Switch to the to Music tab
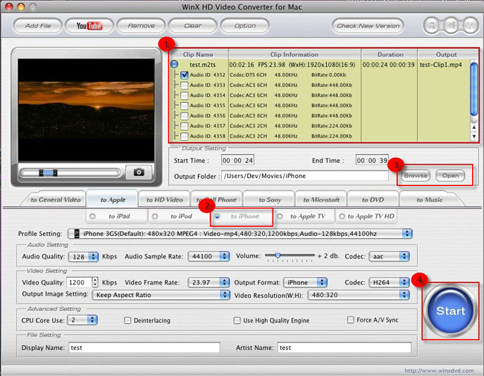484x376 pixels. (430, 200)
